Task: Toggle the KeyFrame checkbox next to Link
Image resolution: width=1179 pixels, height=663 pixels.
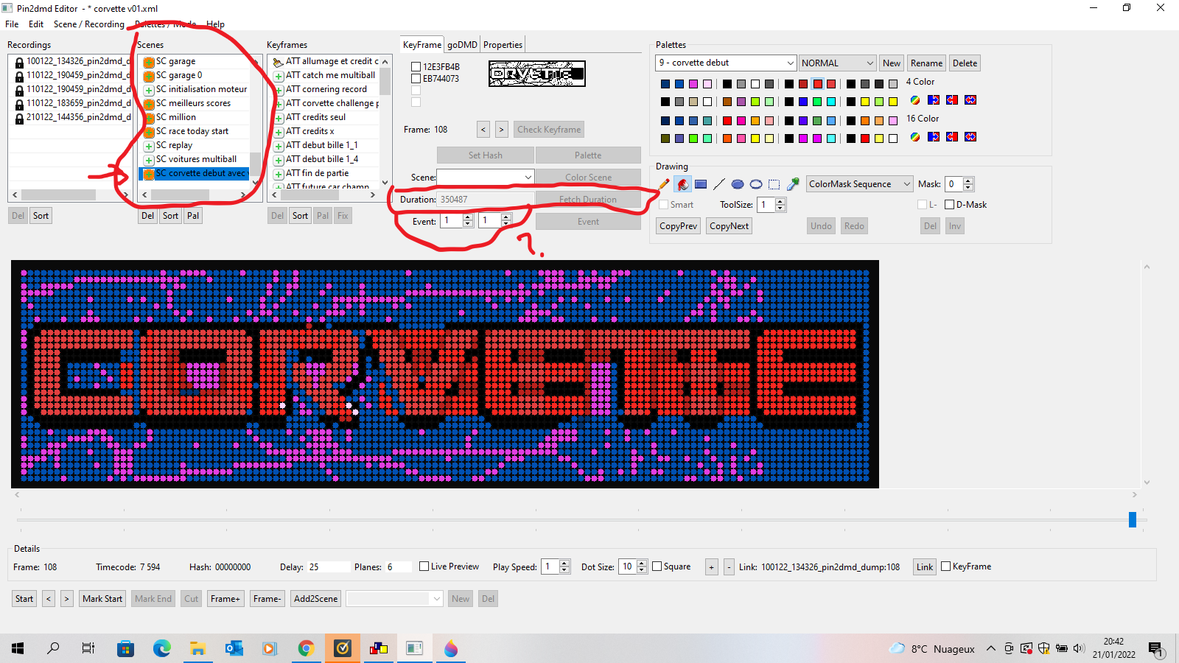Action: (x=945, y=566)
